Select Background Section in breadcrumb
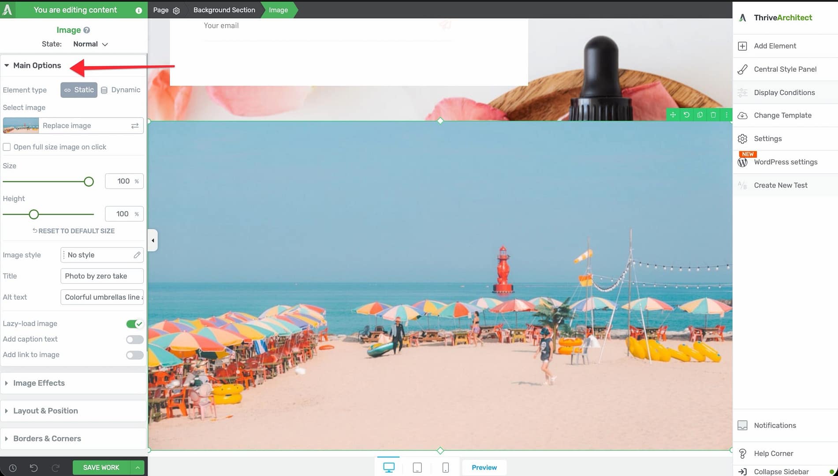The width and height of the screenshot is (838, 476). point(224,10)
